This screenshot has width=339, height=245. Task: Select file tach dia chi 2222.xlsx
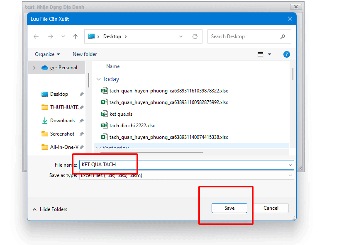tap(132, 126)
